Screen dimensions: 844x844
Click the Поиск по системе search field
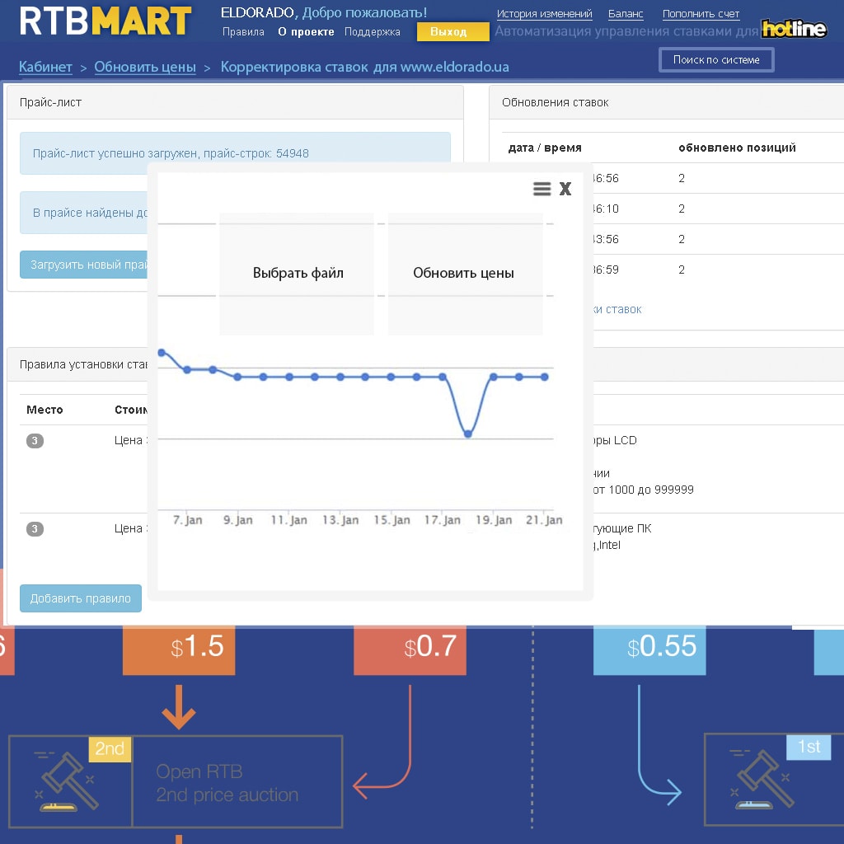pos(716,59)
